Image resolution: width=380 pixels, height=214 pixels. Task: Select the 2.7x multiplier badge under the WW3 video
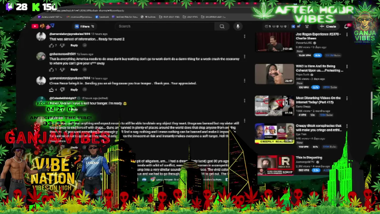tap(315, 87)
